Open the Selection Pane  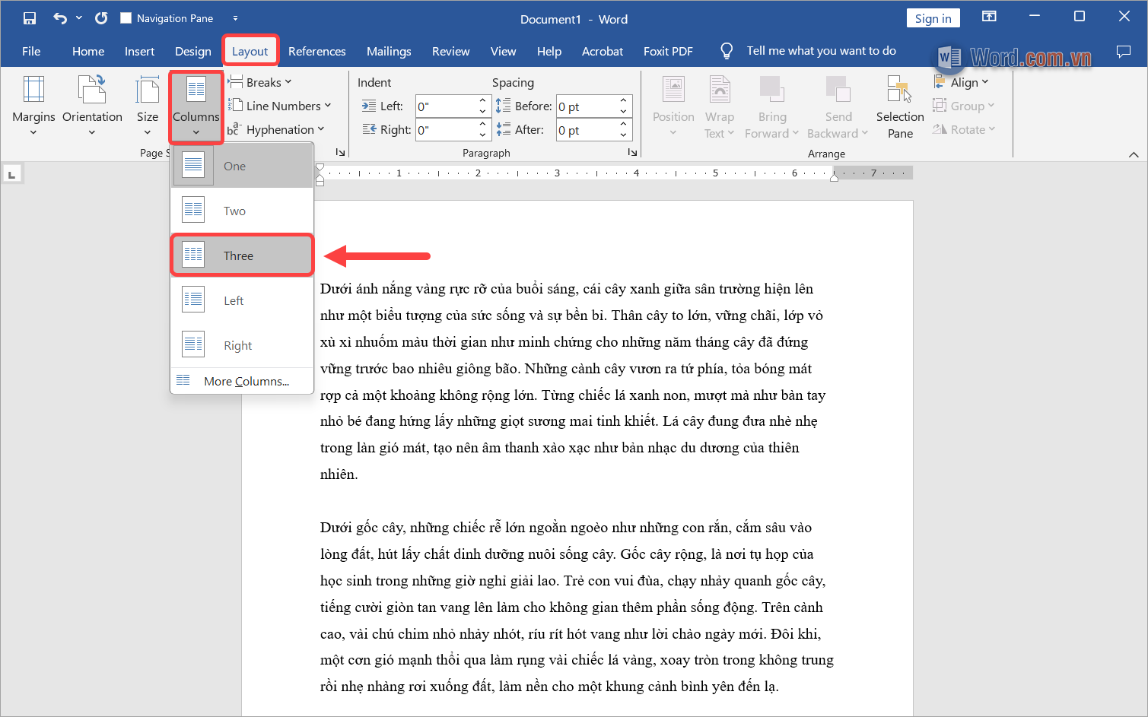900,106
